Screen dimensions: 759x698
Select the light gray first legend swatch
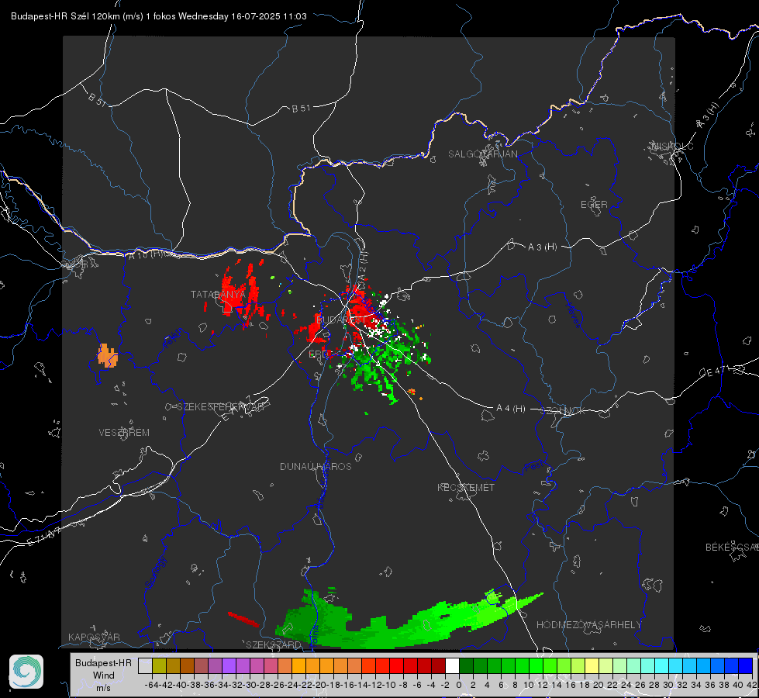(x=145, y=665)
